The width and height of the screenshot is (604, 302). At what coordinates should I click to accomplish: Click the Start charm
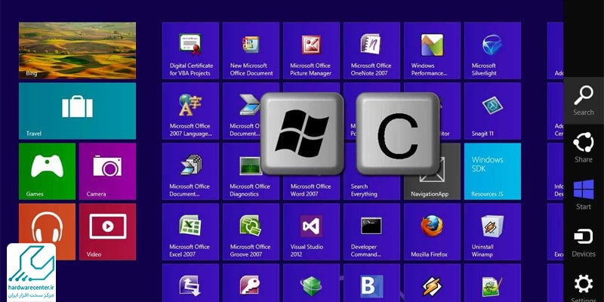[x=584, y=195]
